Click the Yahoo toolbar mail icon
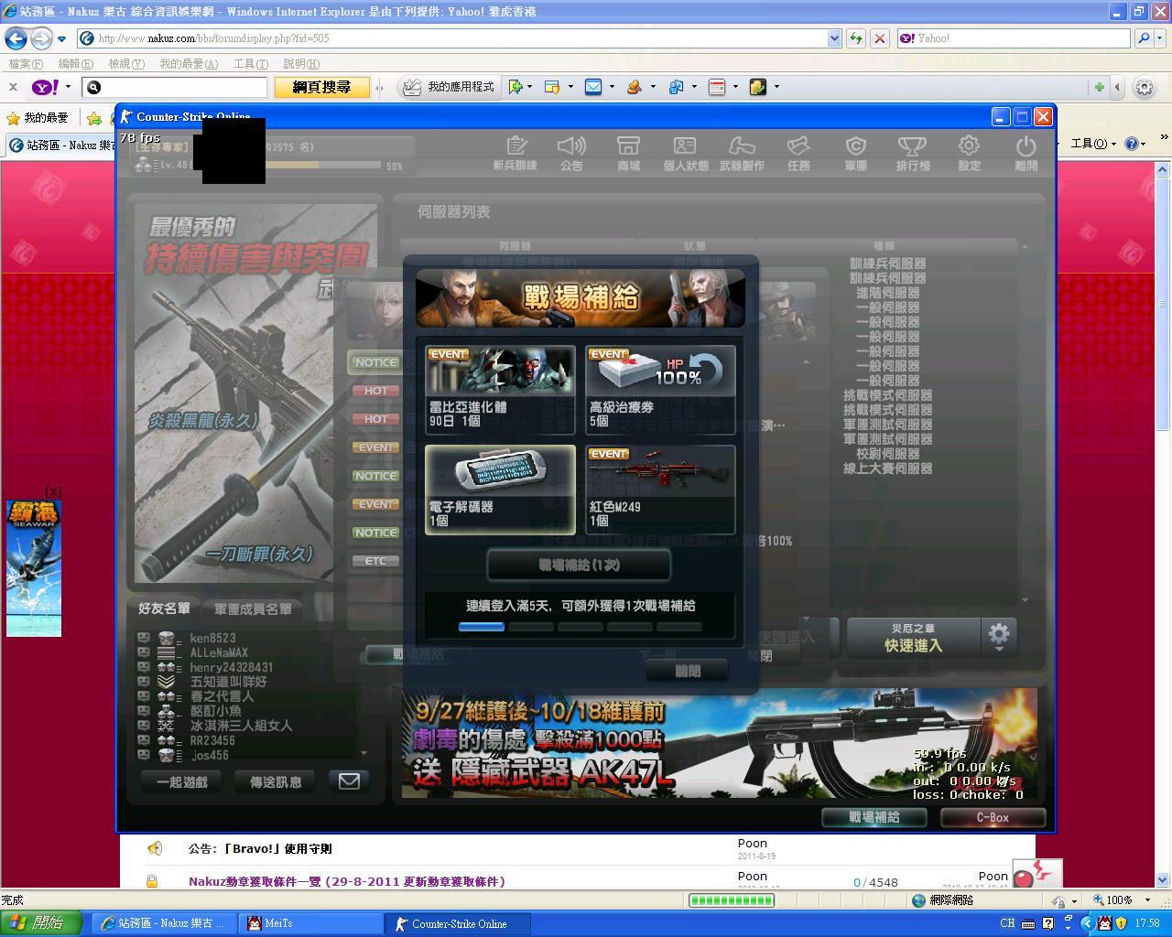Viewport: 1172px width, 937px height. [593, 87]
